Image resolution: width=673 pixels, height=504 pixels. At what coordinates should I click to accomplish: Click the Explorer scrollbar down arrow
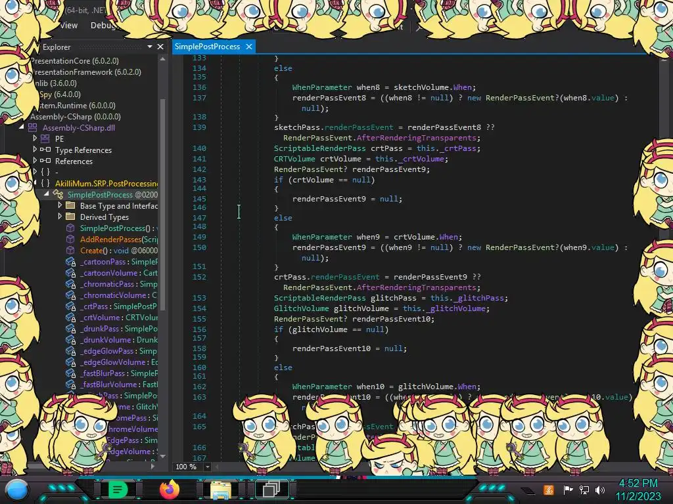click(163, 457)
